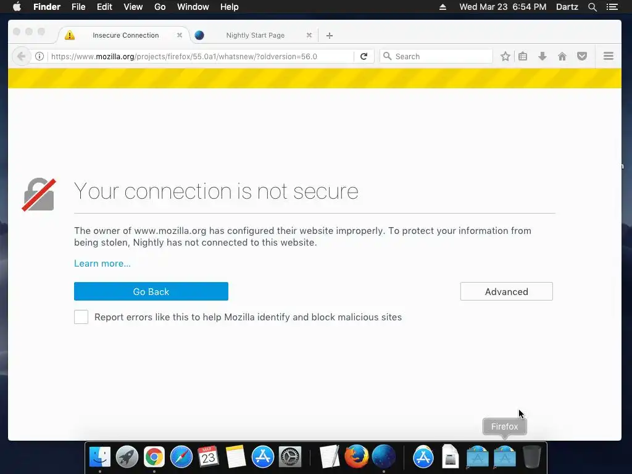Open the Finder menu
This screenshot has height=474, width=632.
tap(47, 7)
